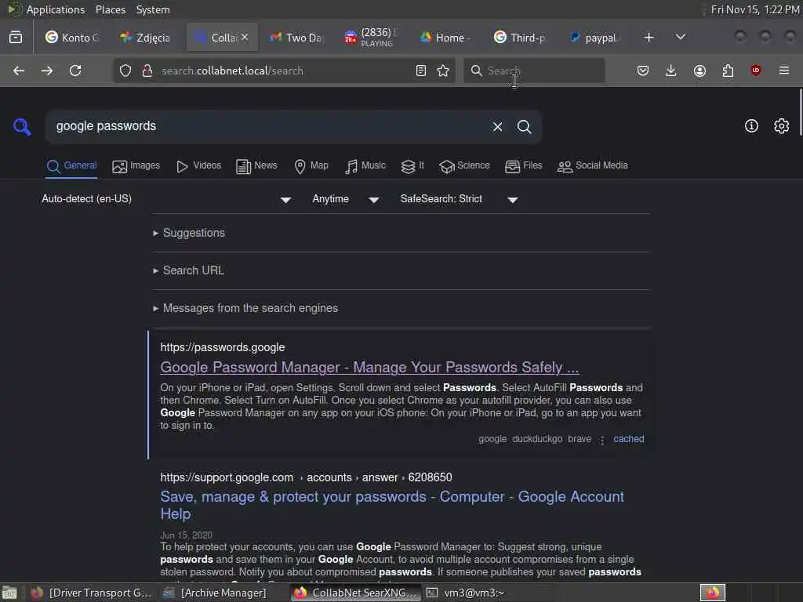Open SearXNG preferences gear icon
The height and width of the screenshot is (602, 803).
(782, 126)
